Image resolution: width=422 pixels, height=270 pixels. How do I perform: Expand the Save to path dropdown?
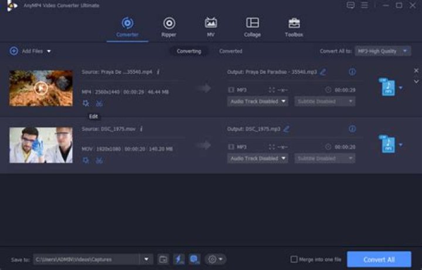click(x=146, y=259)
